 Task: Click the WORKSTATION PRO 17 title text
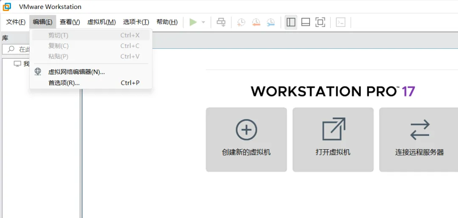333,92
